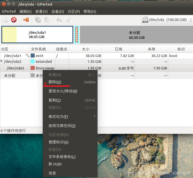Click the Paste partition toolbar icon

(47, 20)
